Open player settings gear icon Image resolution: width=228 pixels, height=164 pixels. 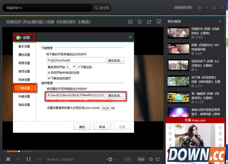coord(151,159)
